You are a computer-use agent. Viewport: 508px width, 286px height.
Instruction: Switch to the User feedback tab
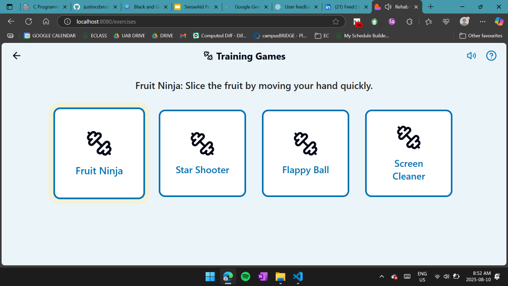coord(298,7)
